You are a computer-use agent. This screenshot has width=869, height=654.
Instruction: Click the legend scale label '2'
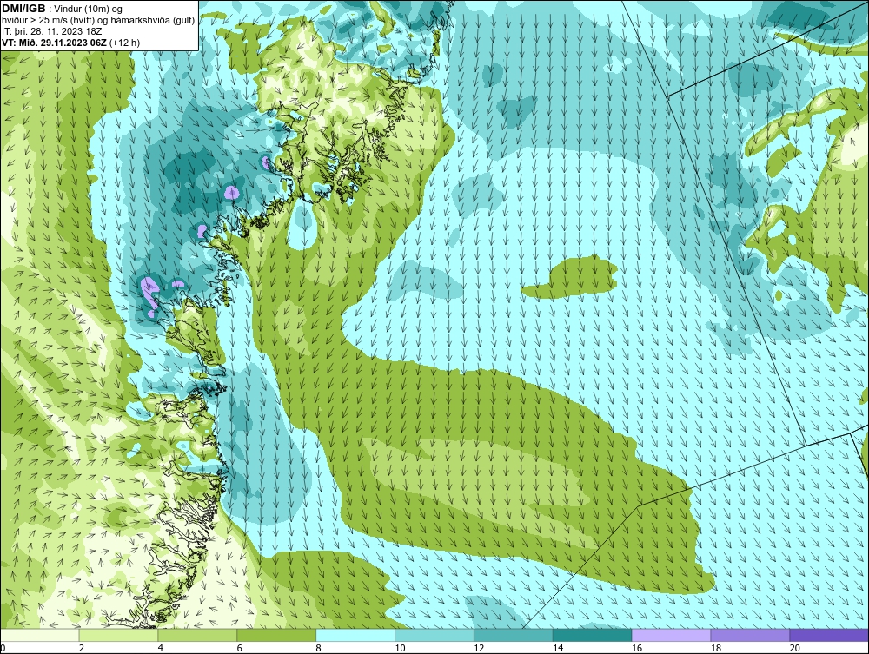82,648
